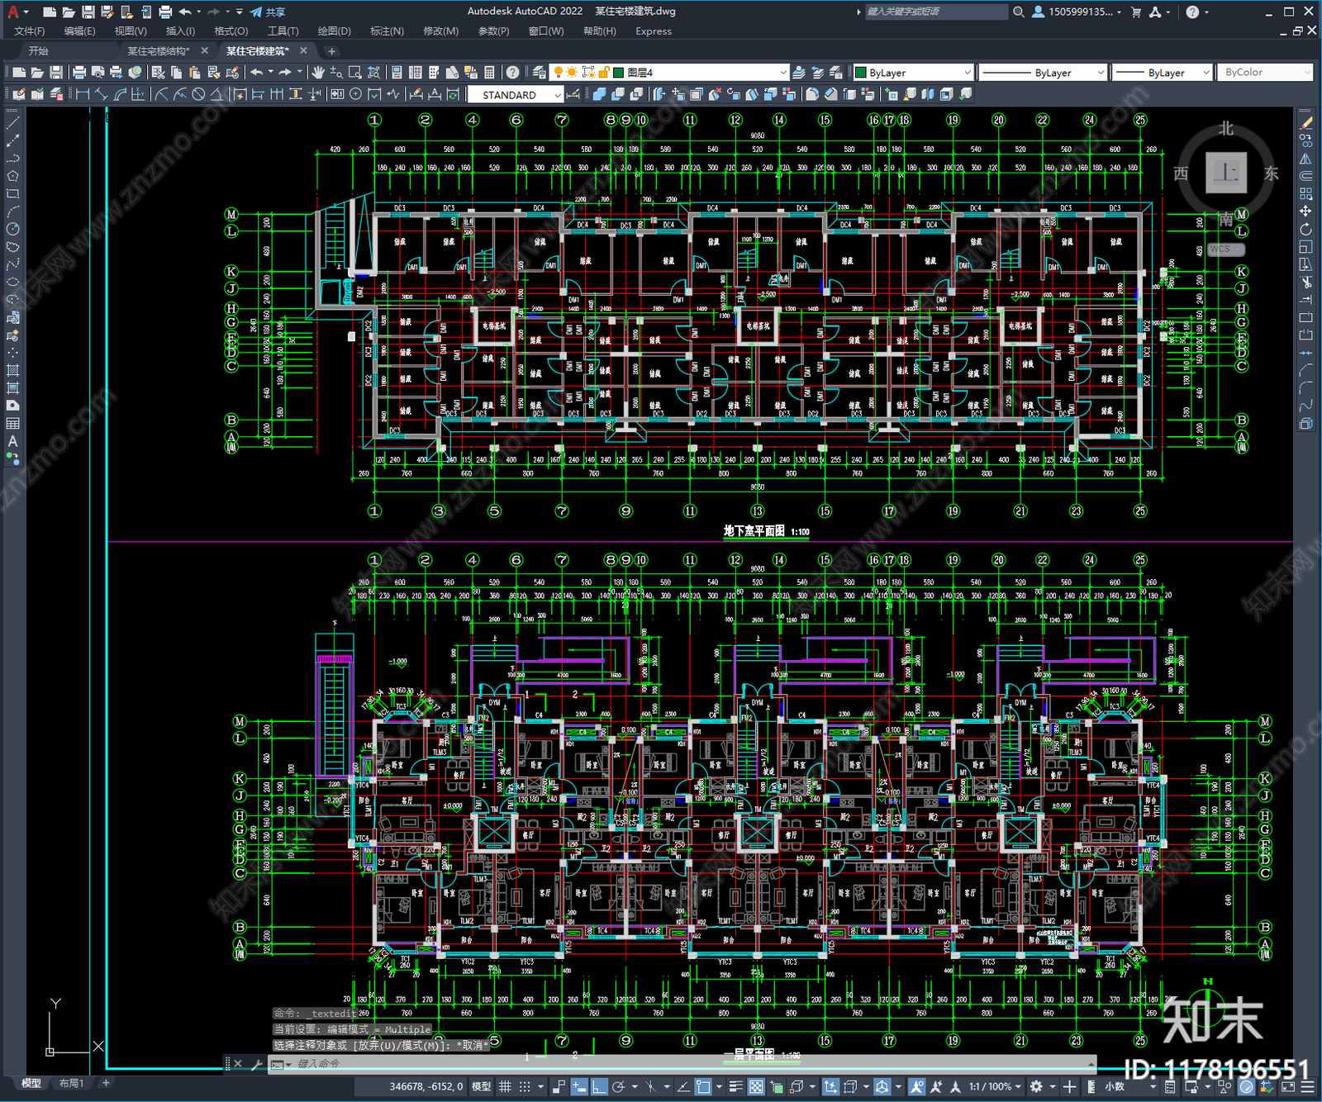The width and height of the screenshot is (1322, 1102).
Task: Expand the 图层4 layer dropdown
Action: 783,73
